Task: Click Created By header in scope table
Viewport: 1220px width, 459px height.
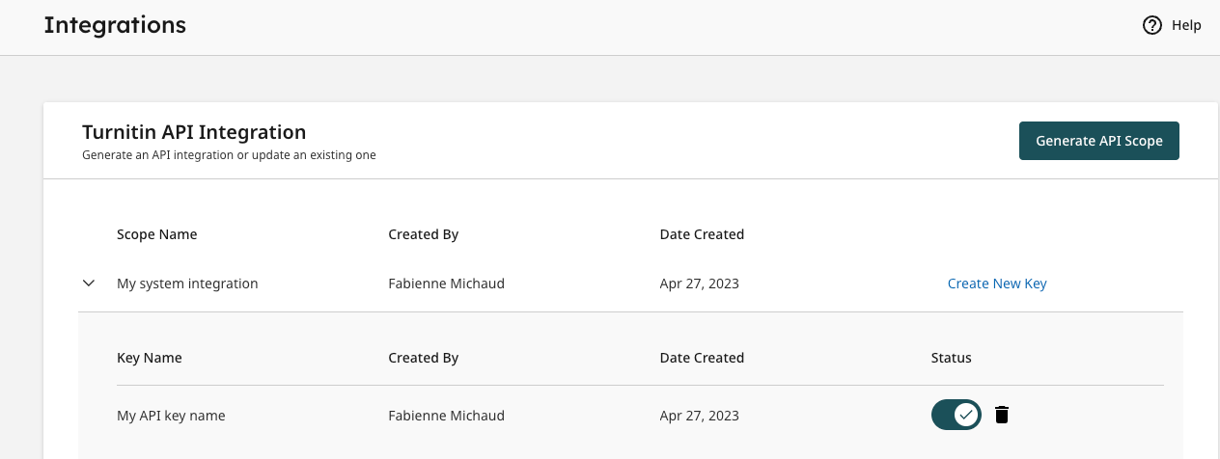Action: point(423,234)
